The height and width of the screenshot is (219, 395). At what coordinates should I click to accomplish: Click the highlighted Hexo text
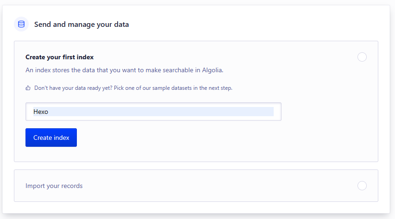tap(41, 112)
